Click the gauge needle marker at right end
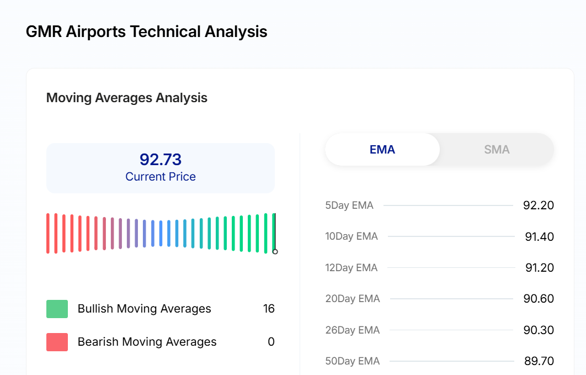Screen dimensions: 586x375 click(275, 251)
